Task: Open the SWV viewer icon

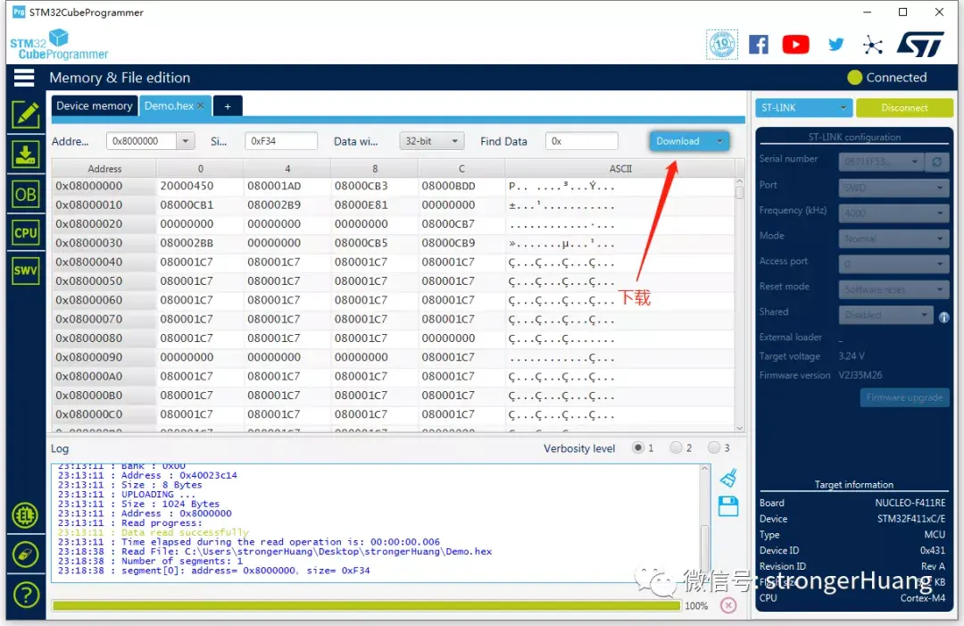Action: [25, 271]
